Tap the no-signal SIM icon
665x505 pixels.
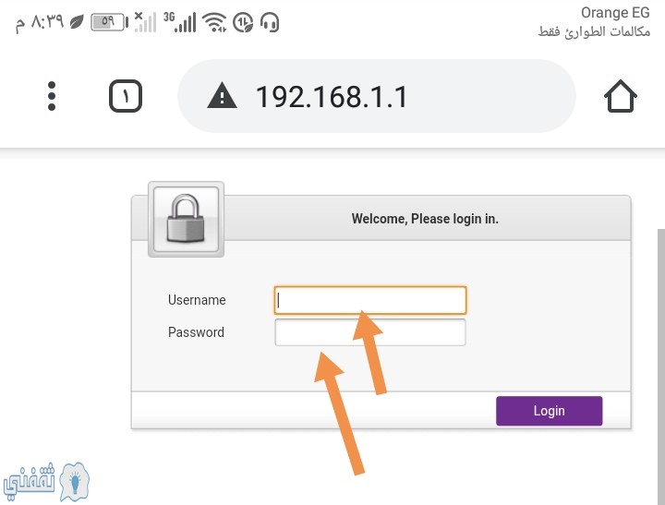146,22
